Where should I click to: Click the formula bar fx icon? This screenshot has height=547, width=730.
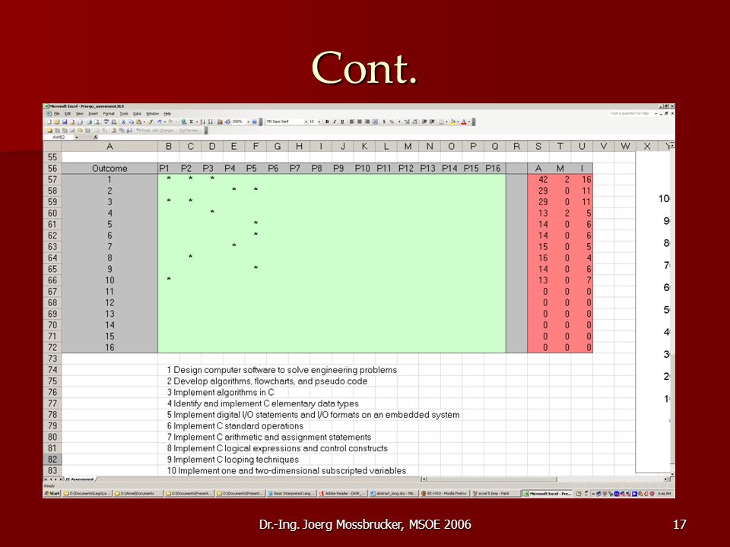pos(96,138)
